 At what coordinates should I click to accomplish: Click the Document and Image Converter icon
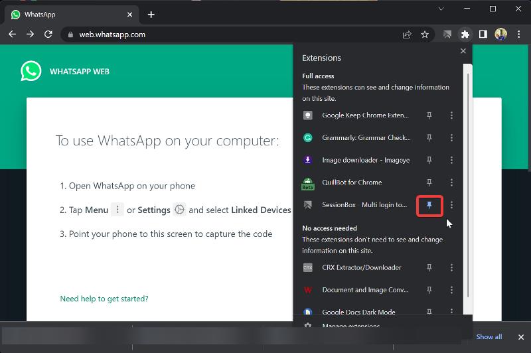tap(307, 290)
